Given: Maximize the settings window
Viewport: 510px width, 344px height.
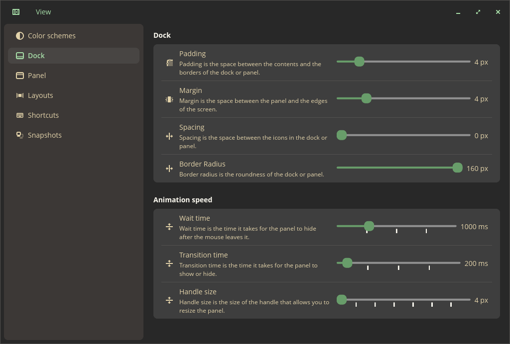Looking at the screenshot, I should 478,12.
